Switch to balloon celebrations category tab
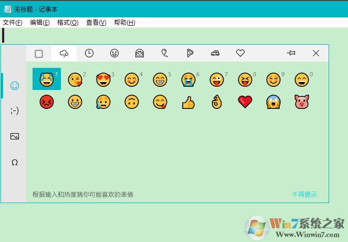348x242 pixels. [x=165, y=53]
